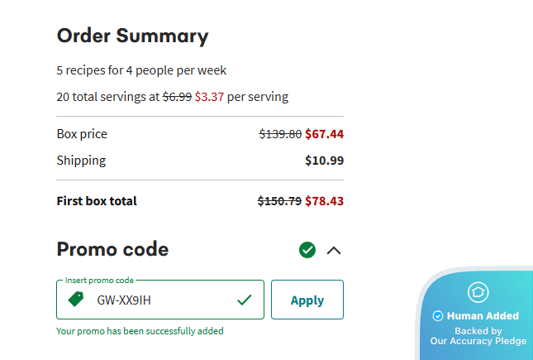Click the promo successfully added message

click(140, 331)
